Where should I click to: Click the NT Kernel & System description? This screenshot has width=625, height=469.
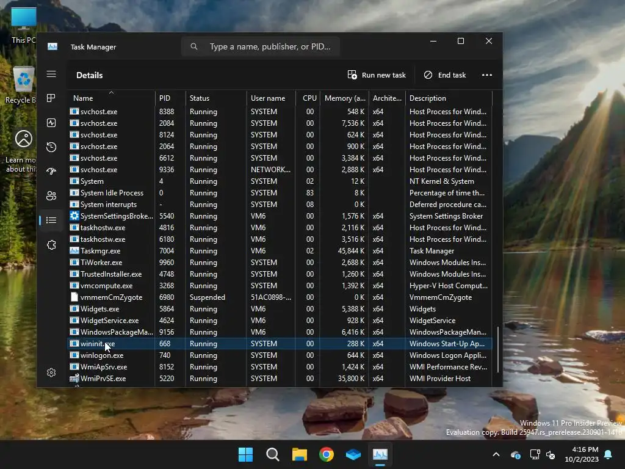click(442, 181)
